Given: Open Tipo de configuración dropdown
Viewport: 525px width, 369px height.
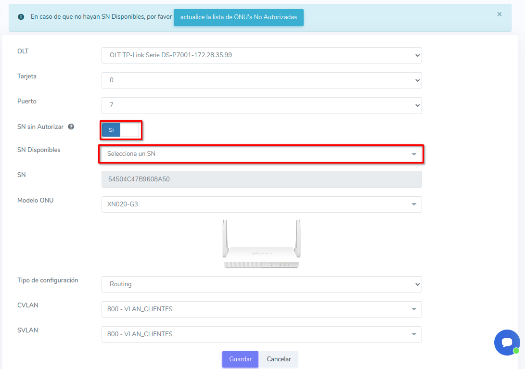Looking at the screenshot, I should (x=261, y=284).
